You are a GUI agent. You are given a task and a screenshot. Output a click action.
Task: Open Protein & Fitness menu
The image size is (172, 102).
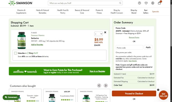pos(99,12)
